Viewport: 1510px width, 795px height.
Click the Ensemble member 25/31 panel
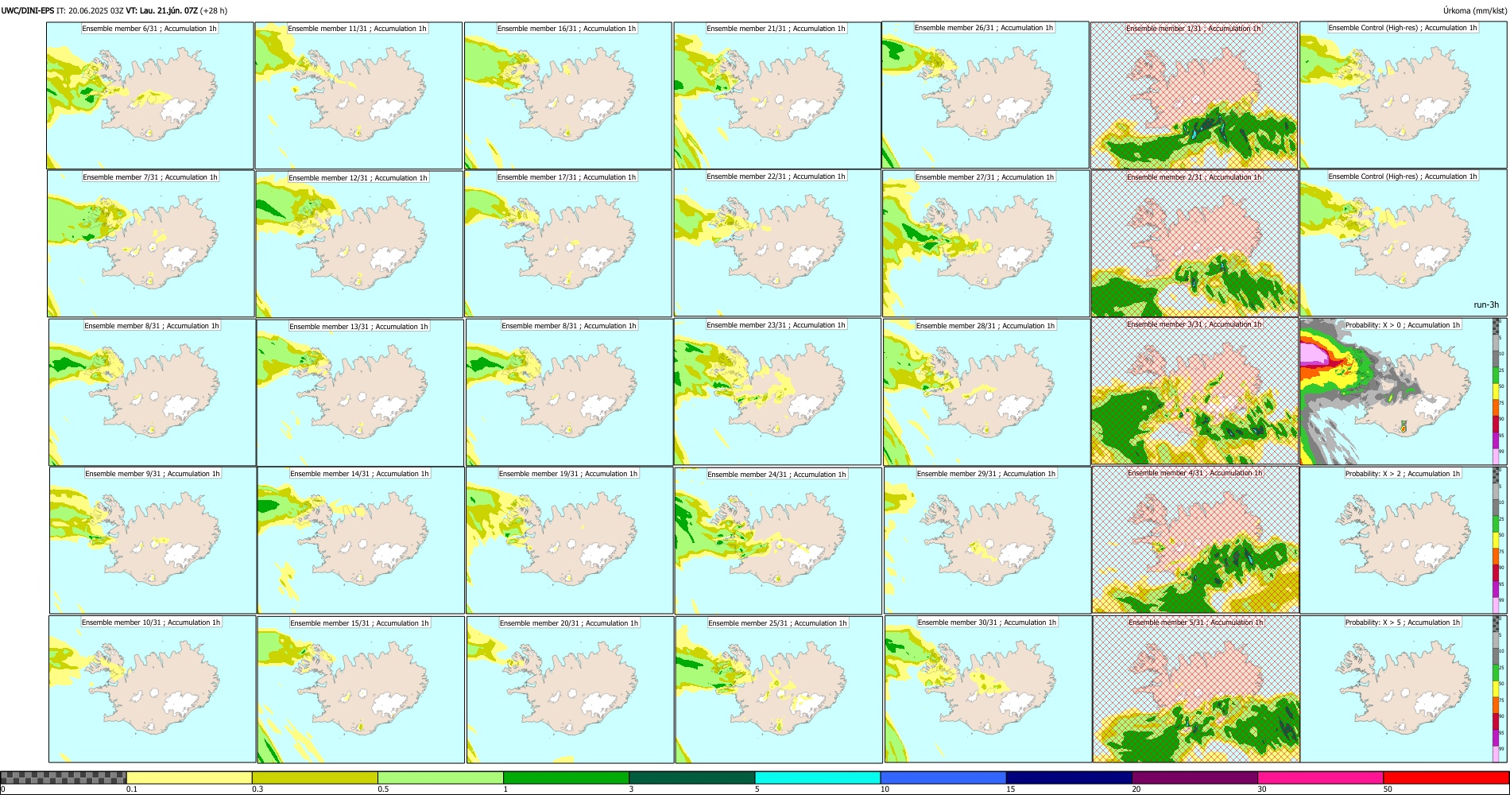click(x=780, y=689)
